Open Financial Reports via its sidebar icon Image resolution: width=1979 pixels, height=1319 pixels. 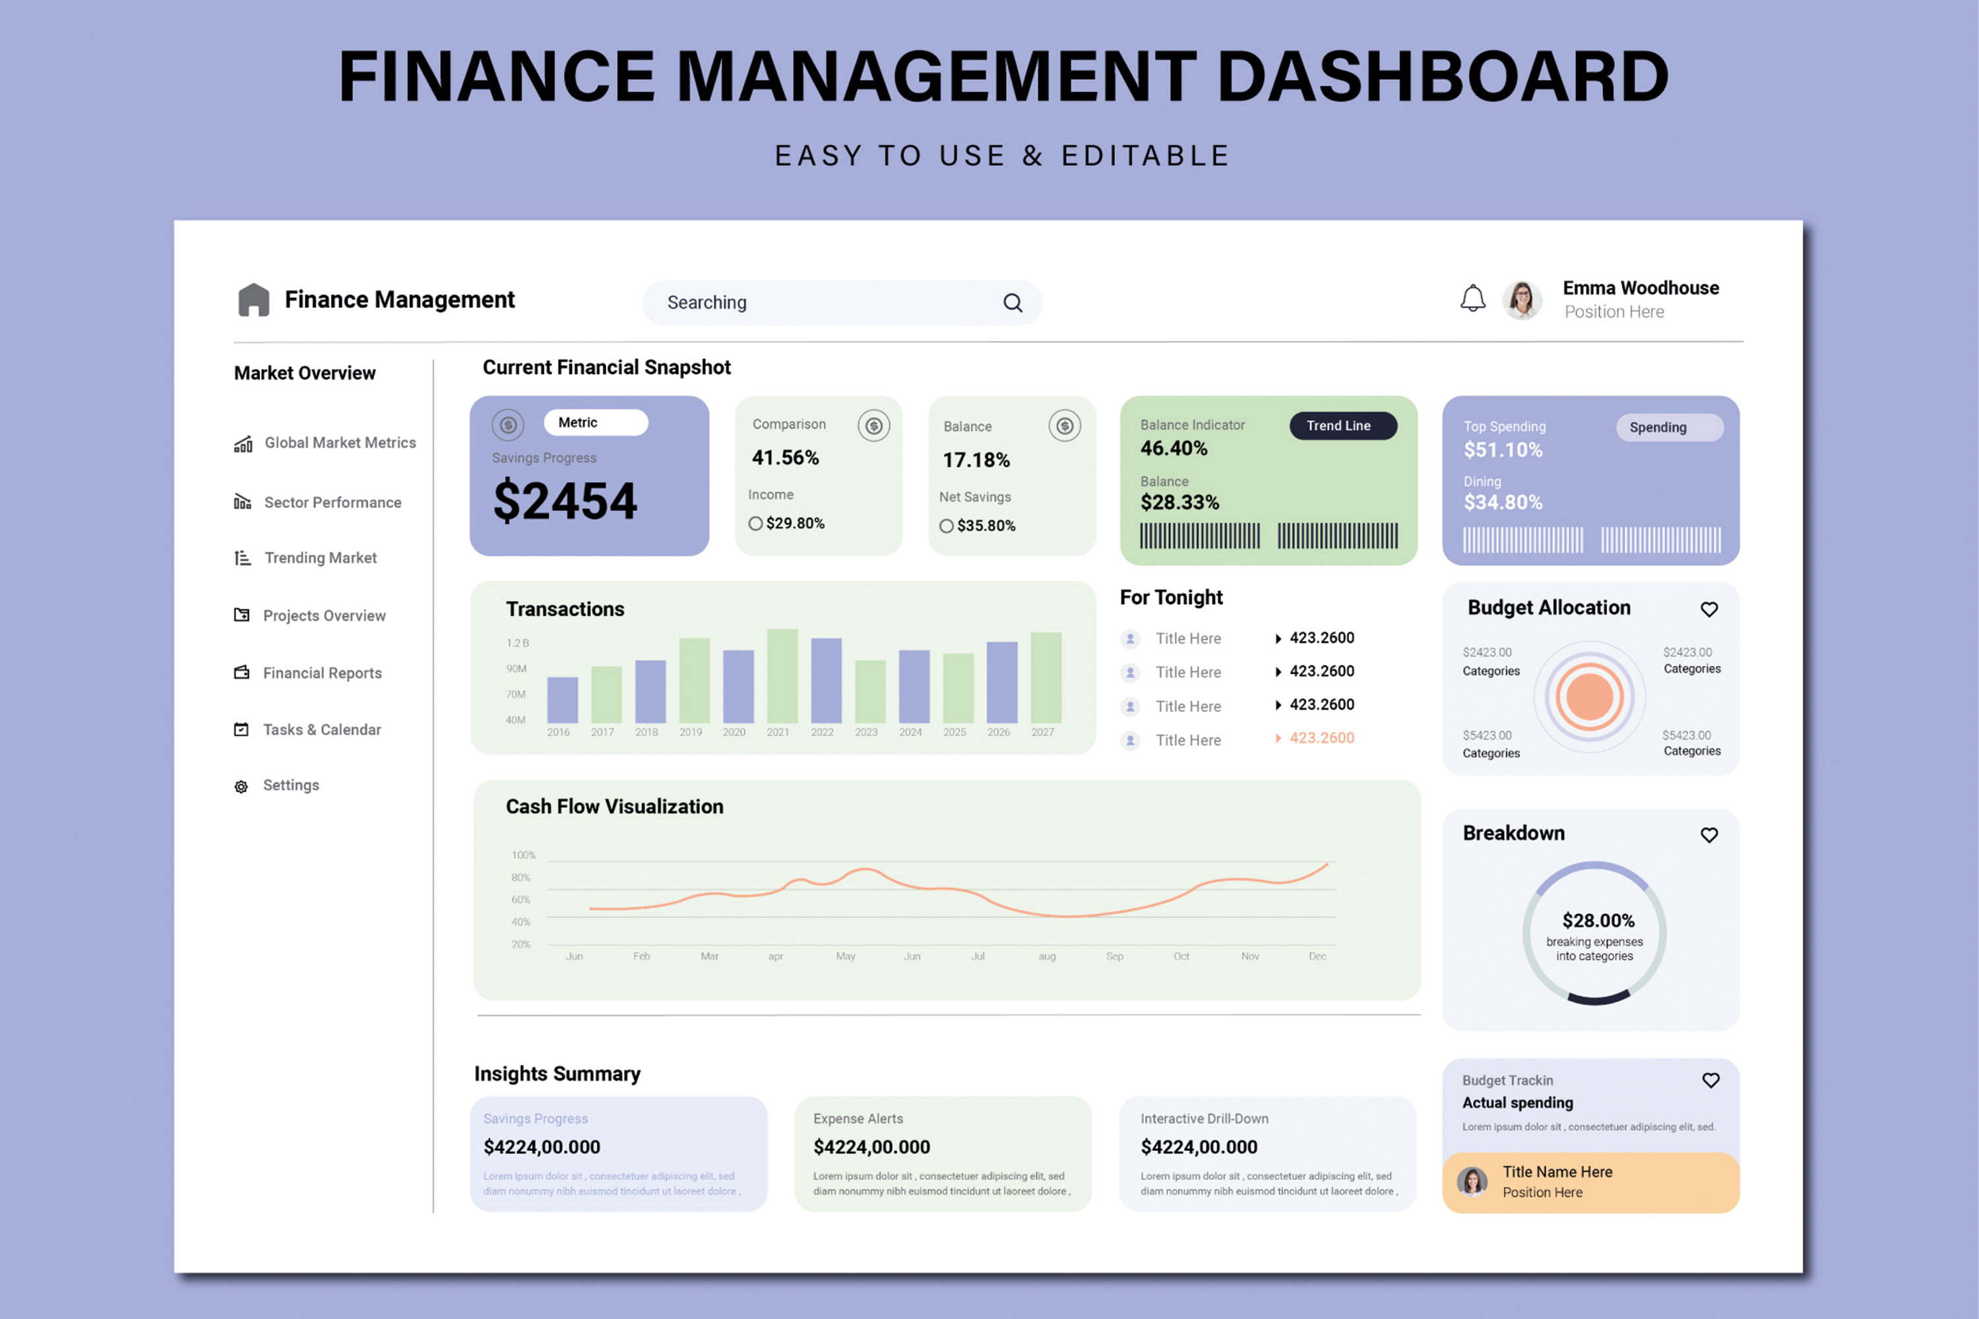point(241,672)
